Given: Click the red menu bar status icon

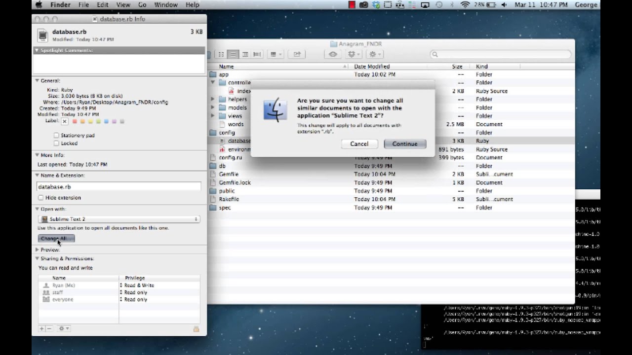Looking at the screenshot, I should (352, 5).
